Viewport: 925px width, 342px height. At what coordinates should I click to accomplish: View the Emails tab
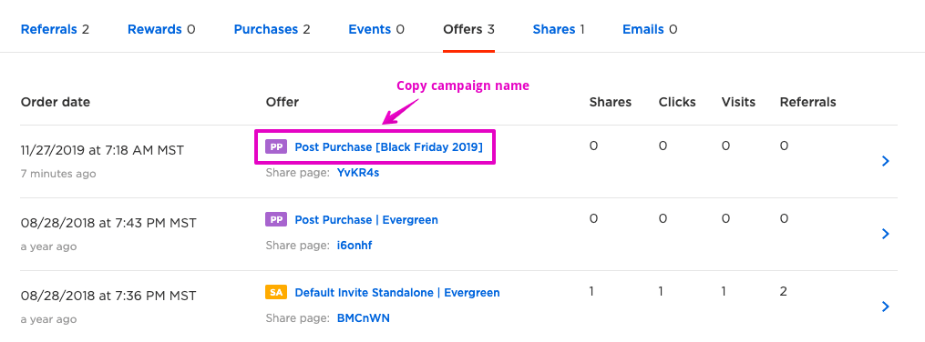[650, 29]
